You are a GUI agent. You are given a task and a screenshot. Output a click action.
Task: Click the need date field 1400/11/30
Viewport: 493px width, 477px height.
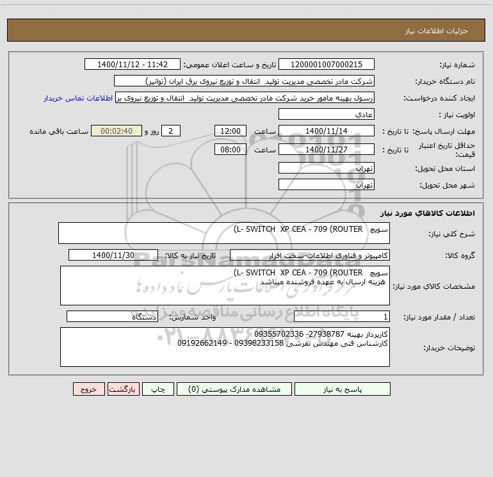pos(113,255)
